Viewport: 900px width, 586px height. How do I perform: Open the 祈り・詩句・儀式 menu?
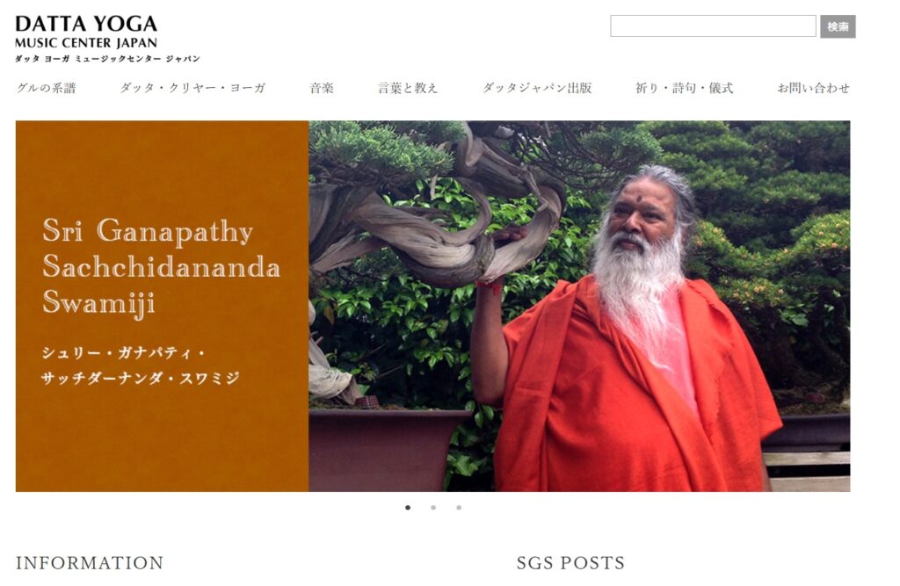684,88
